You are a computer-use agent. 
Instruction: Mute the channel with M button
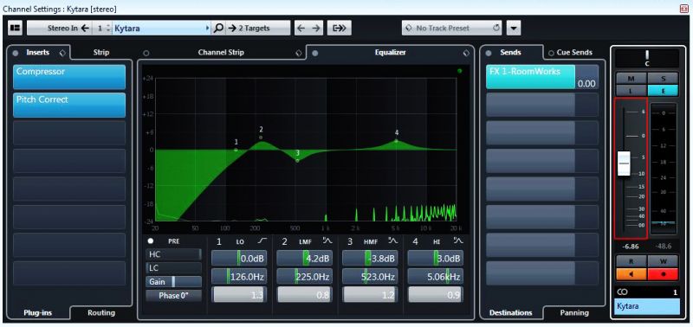click(631, 78)
